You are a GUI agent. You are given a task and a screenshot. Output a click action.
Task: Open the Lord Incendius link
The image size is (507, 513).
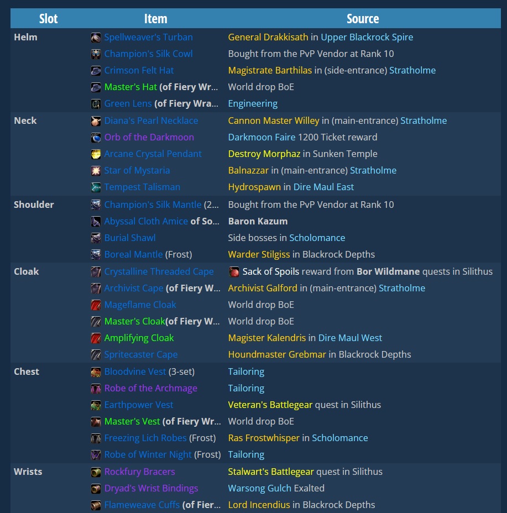click(x=259, y=505)
